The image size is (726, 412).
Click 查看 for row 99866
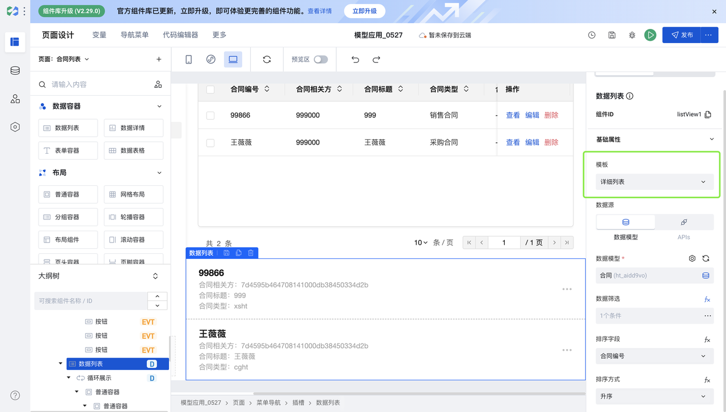click(513, 115)
